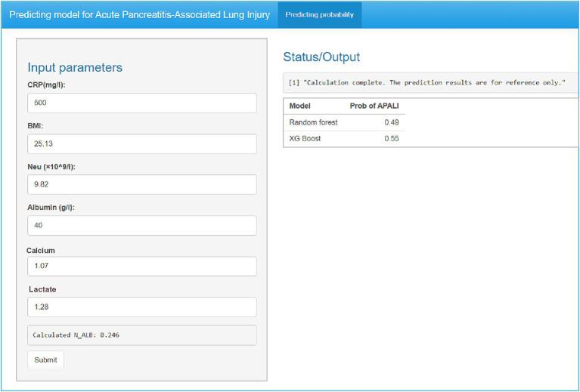This screenshot has width=580, height=392.
Task: Click into the BMI input box
Action: click(142, 144)
